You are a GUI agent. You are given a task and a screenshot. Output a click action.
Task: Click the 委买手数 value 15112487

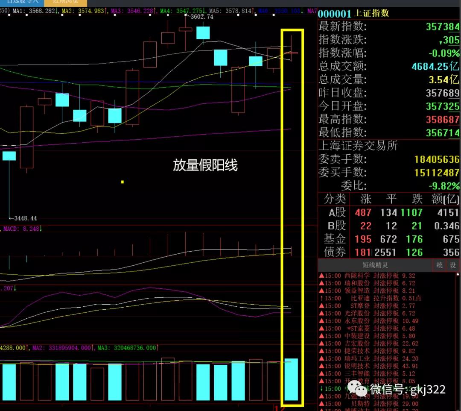click(x=437, y=173)
